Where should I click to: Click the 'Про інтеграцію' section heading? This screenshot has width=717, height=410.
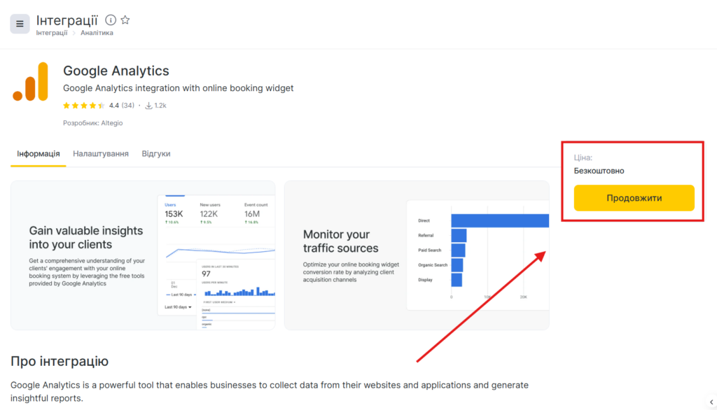(60, 361)
